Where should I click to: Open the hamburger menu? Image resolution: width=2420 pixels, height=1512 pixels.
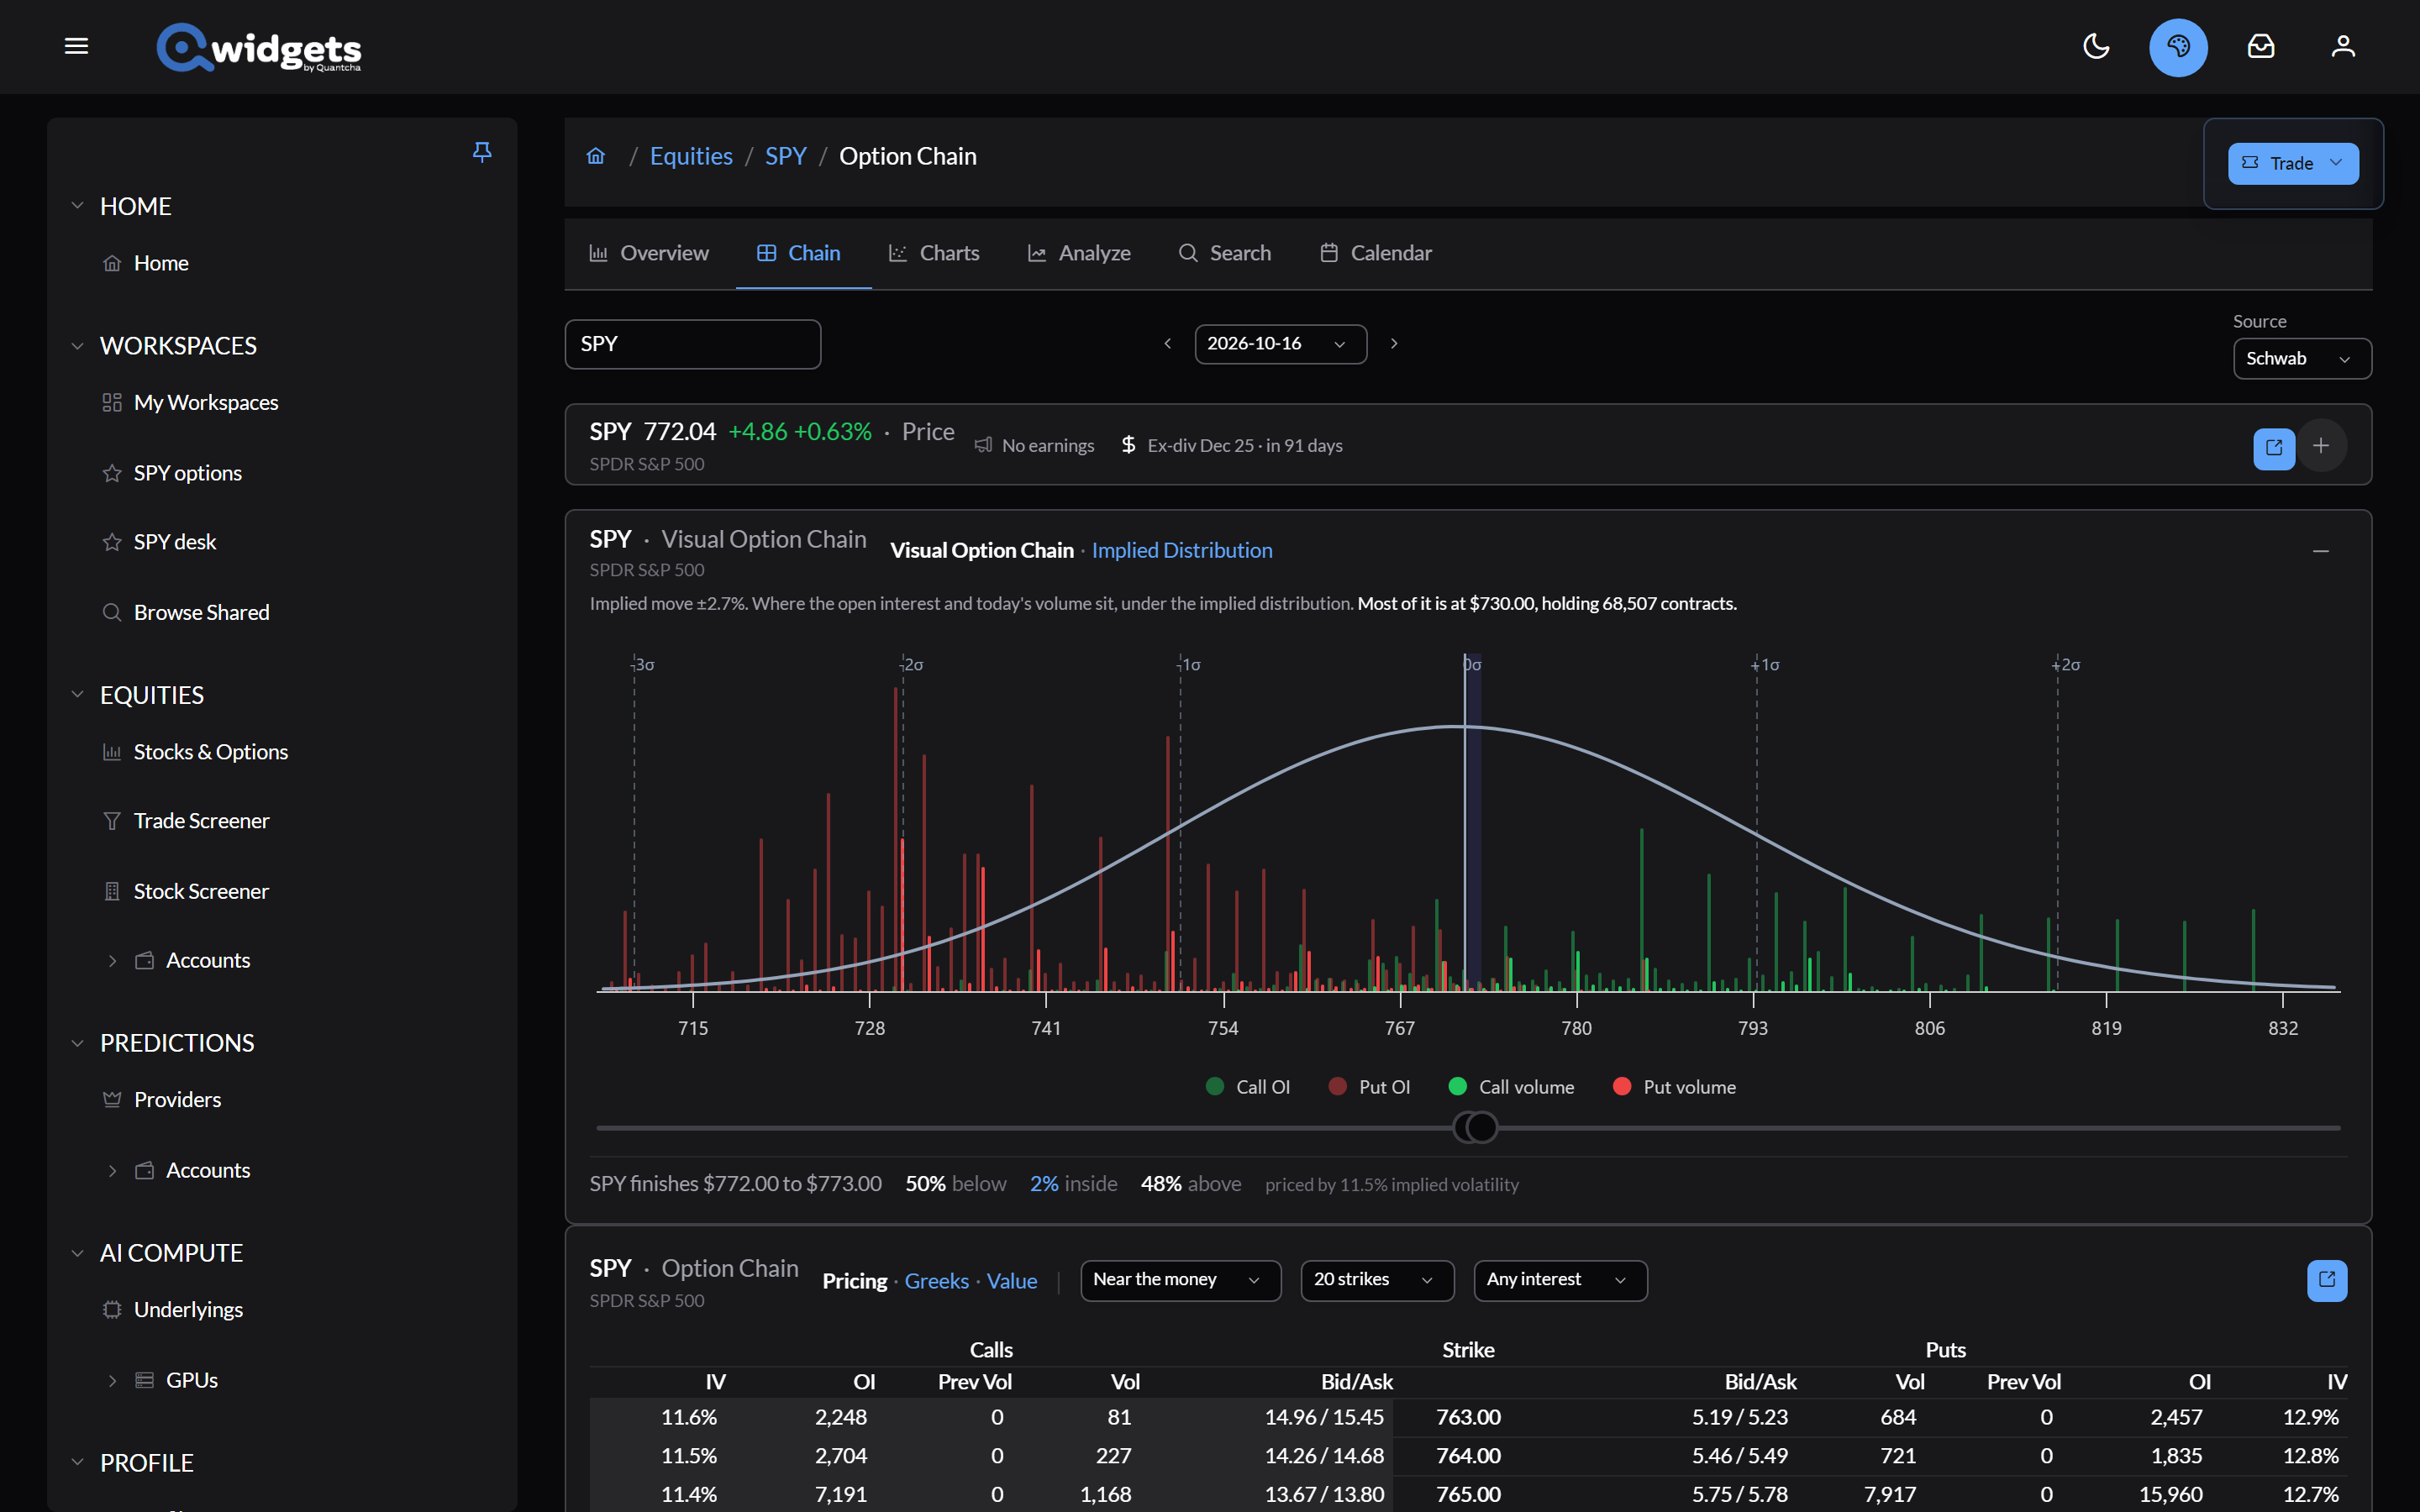pyautogui.click(x=76, y=46)
